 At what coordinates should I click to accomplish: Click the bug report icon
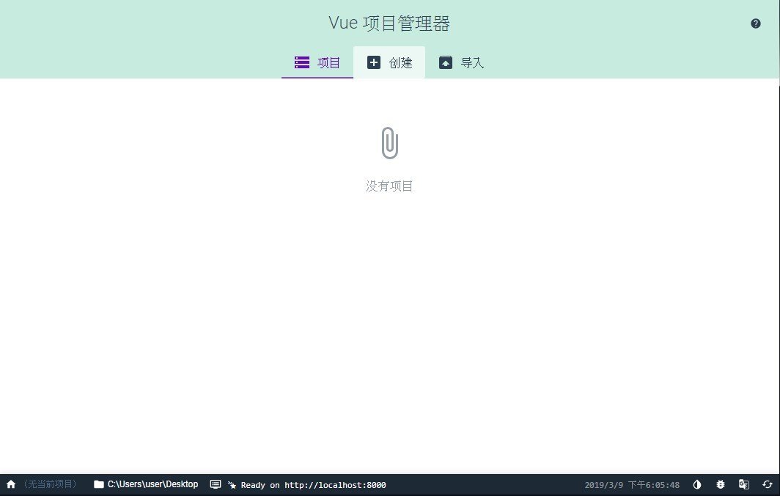721,484
